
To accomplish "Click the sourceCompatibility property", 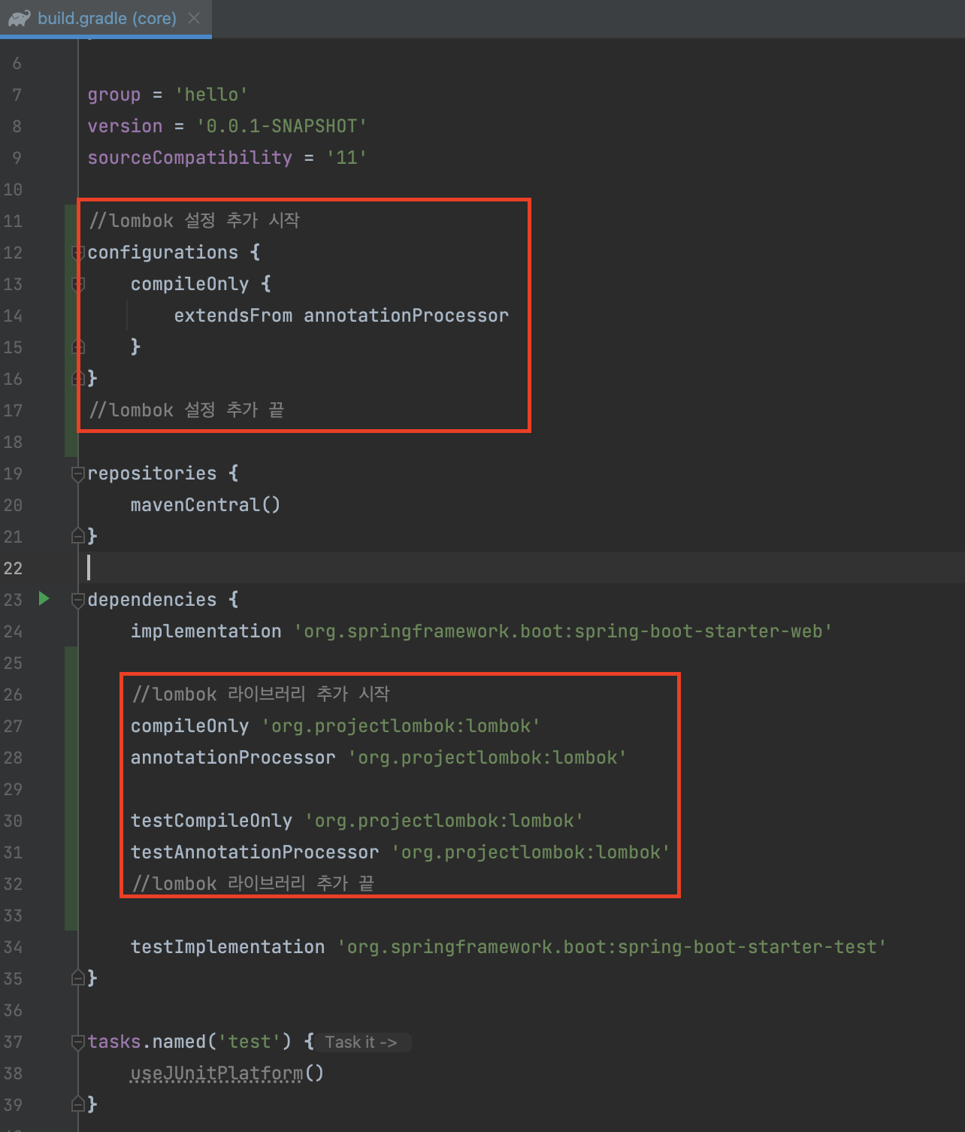I will pyautogui.click(x=189, y=158).
